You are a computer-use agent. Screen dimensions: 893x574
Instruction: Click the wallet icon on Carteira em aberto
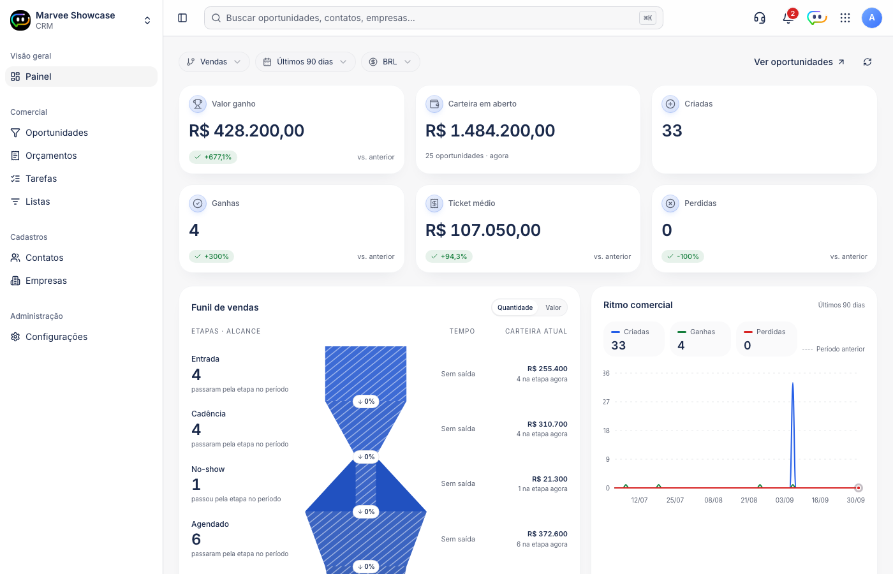pos(434,104)
